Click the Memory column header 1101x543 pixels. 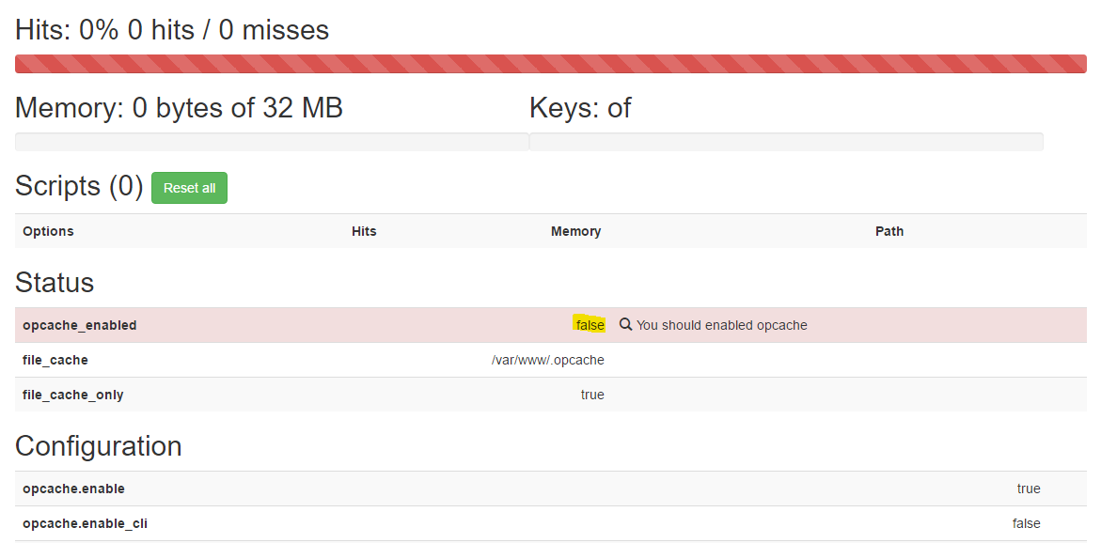click(x=575, y=231)
